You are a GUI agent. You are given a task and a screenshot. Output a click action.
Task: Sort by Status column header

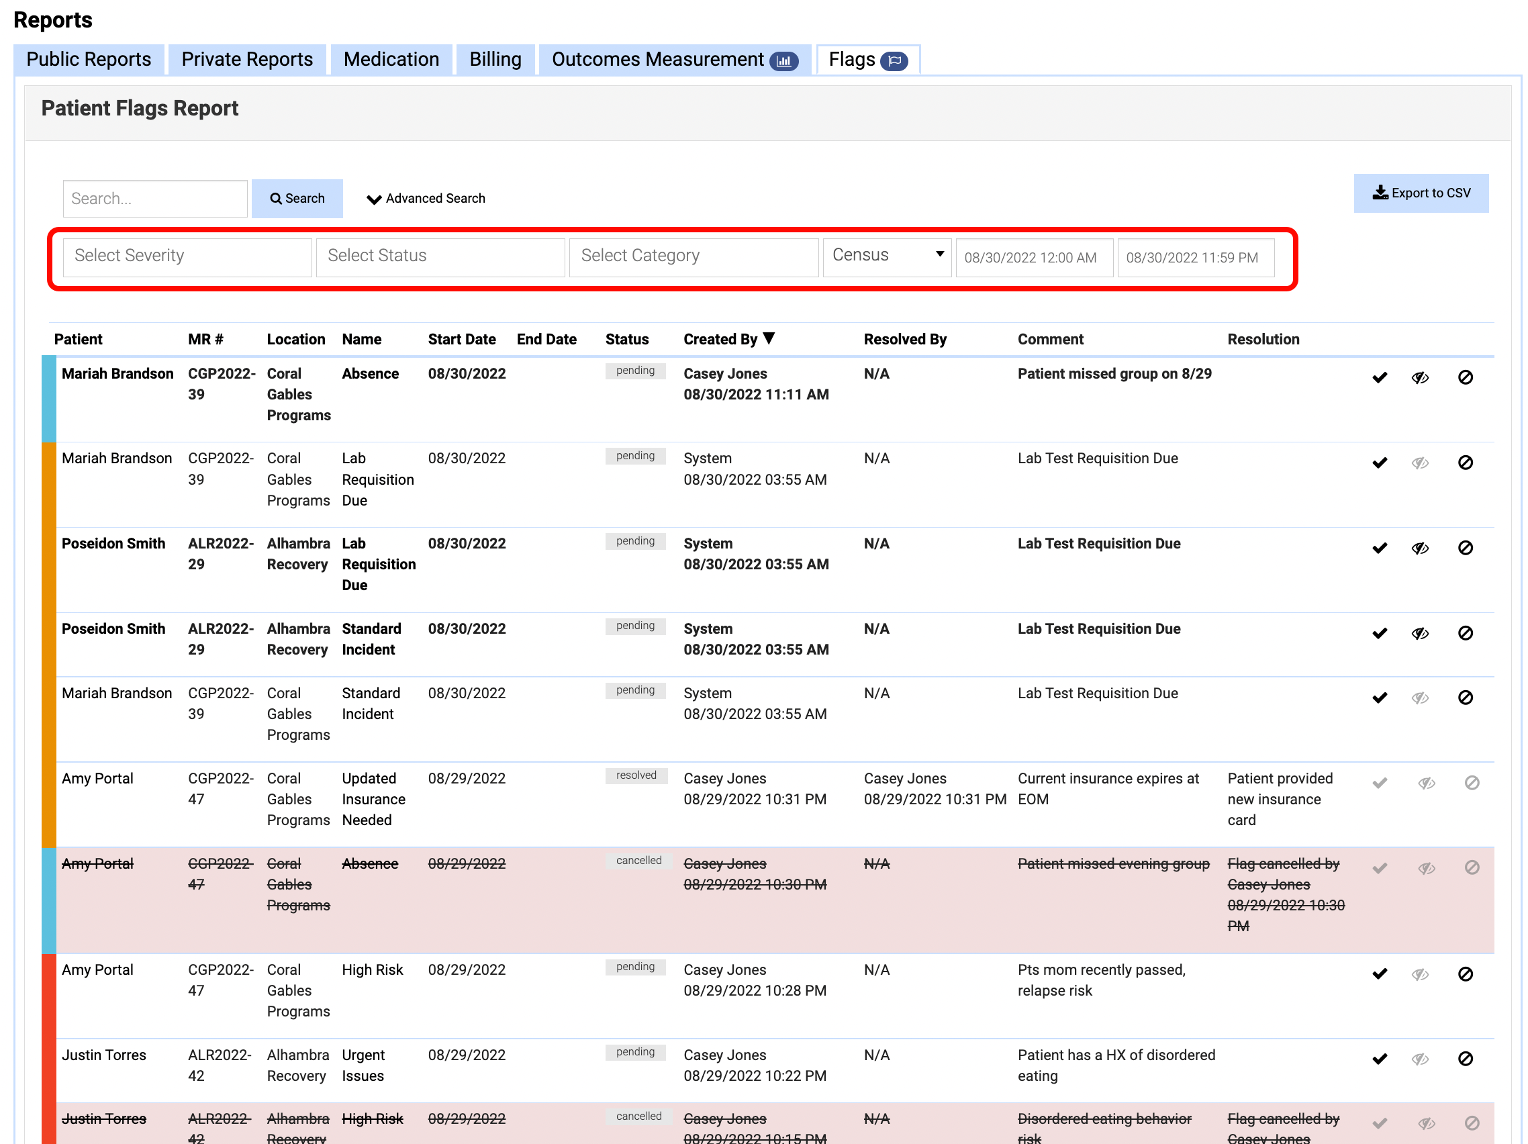626,339
